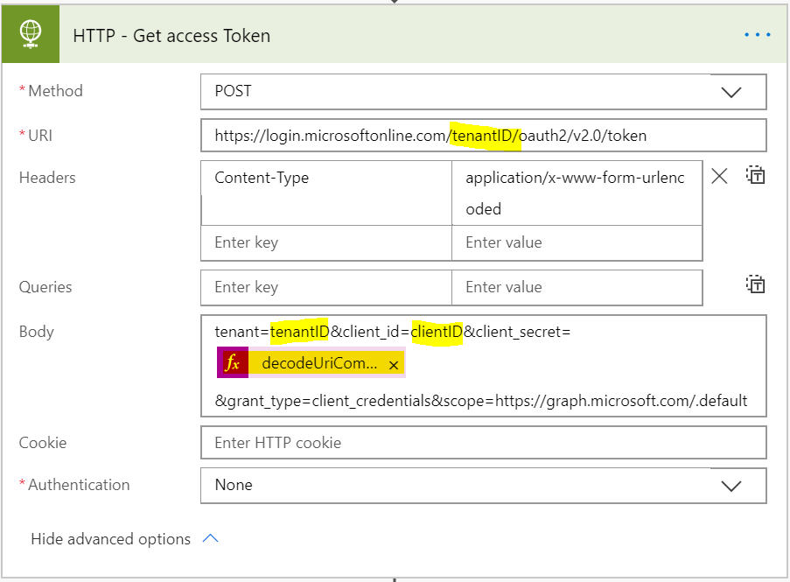Delete the Content-Type header row
790x582 pixels.
(719, 177)
